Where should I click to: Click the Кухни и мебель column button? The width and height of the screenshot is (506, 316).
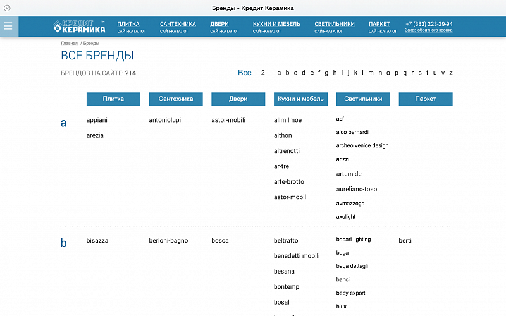pos(301,99)
